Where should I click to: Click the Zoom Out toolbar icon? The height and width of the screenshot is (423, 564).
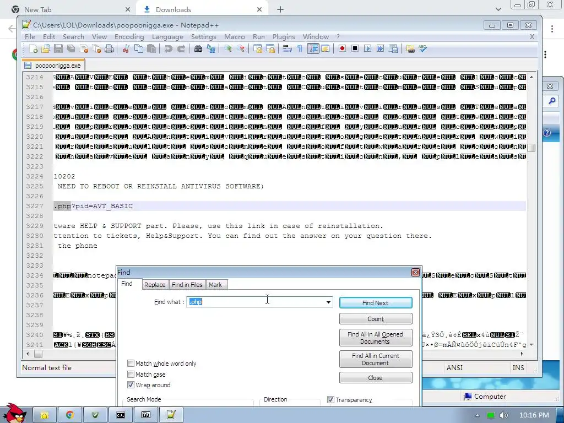coord(241,48)
